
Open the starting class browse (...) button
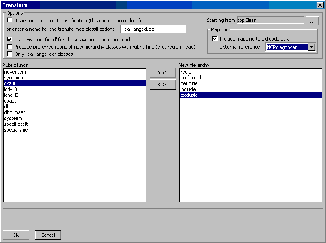[312, 21]
